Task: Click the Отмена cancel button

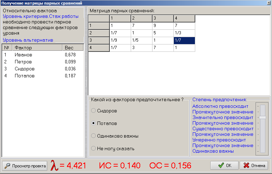Action: [254, 166]
